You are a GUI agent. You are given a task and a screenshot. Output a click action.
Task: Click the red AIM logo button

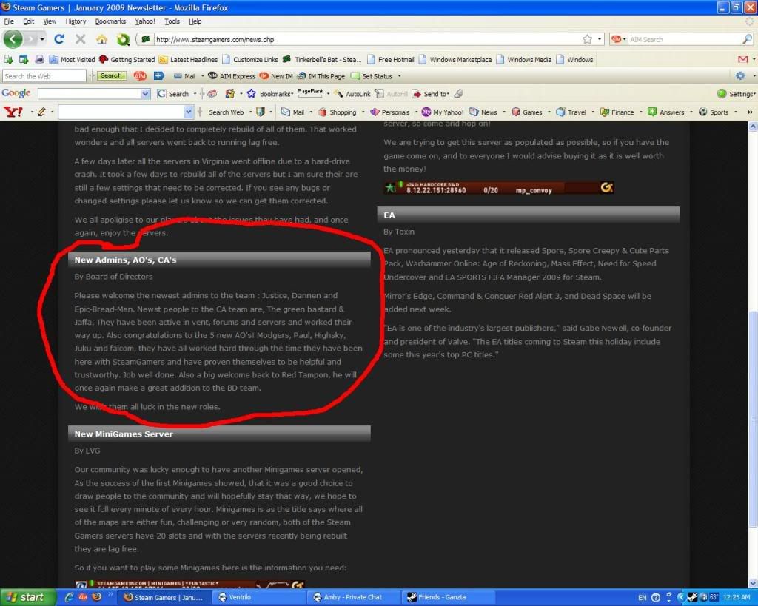click(x=140, y=76)
